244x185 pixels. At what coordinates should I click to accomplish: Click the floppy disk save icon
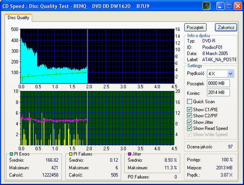pyautogui.click(x=206, y=6)
